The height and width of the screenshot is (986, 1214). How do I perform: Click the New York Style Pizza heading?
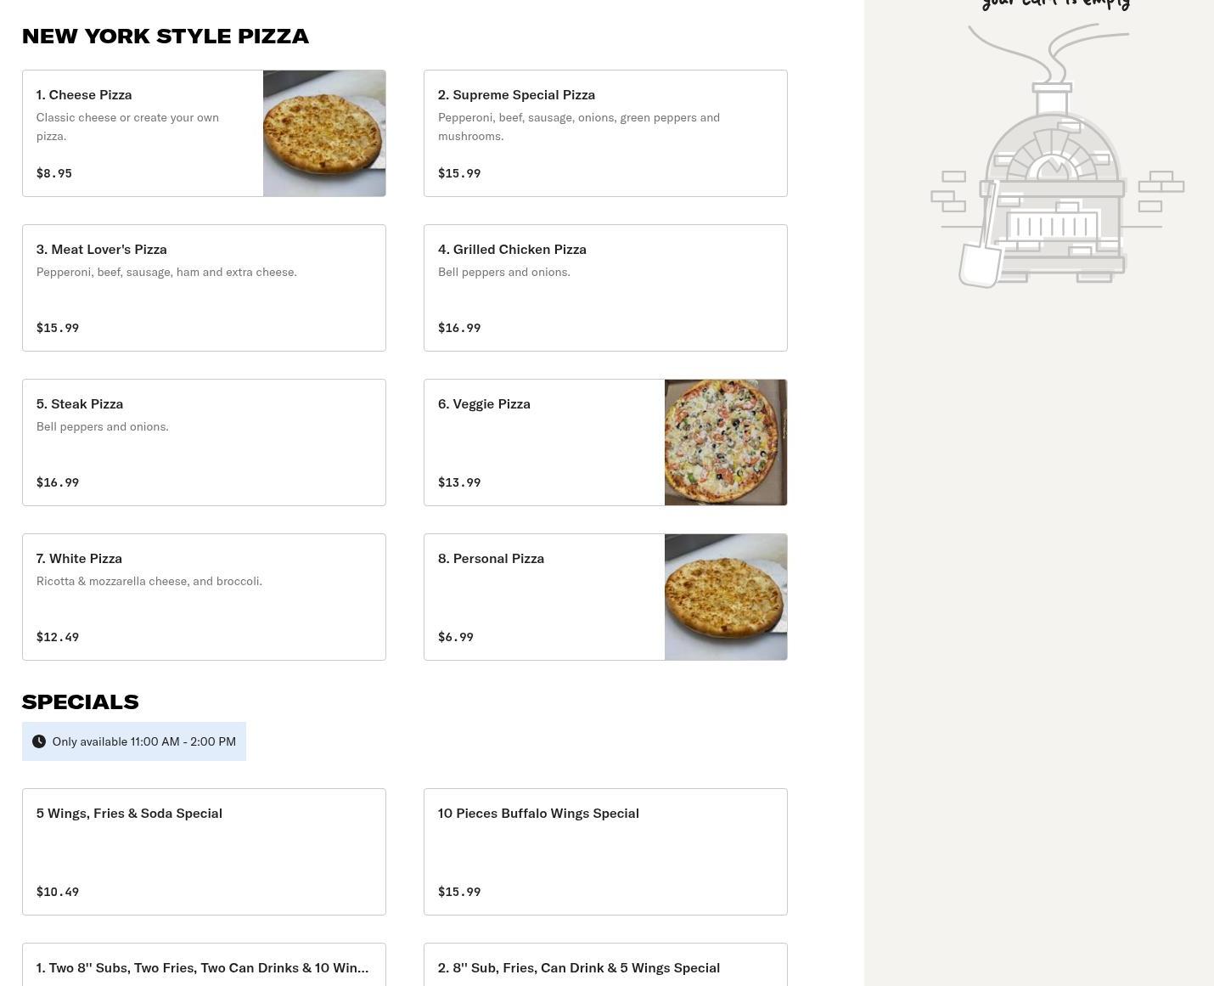pyautogui.click(x=166, y=36)
